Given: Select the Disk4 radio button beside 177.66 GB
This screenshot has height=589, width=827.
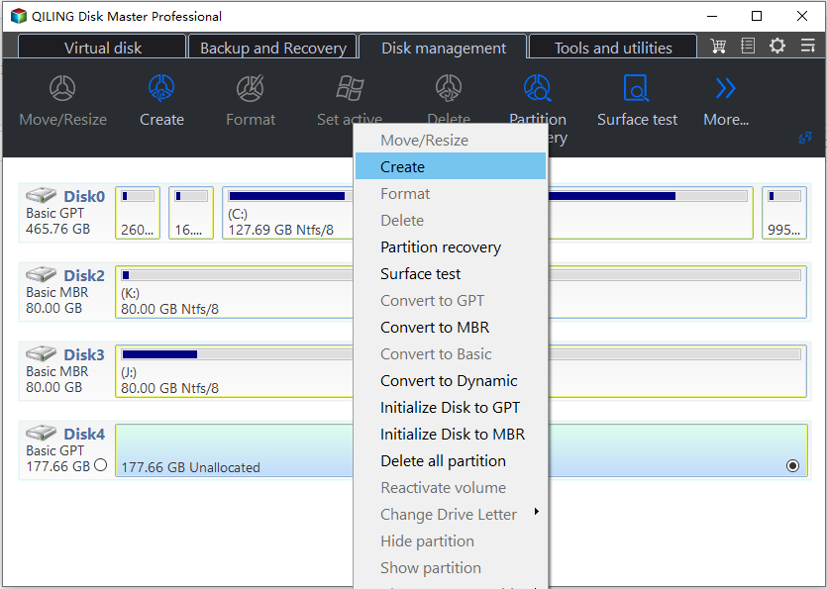Looking at the screenshot, I should coord(101,465).
